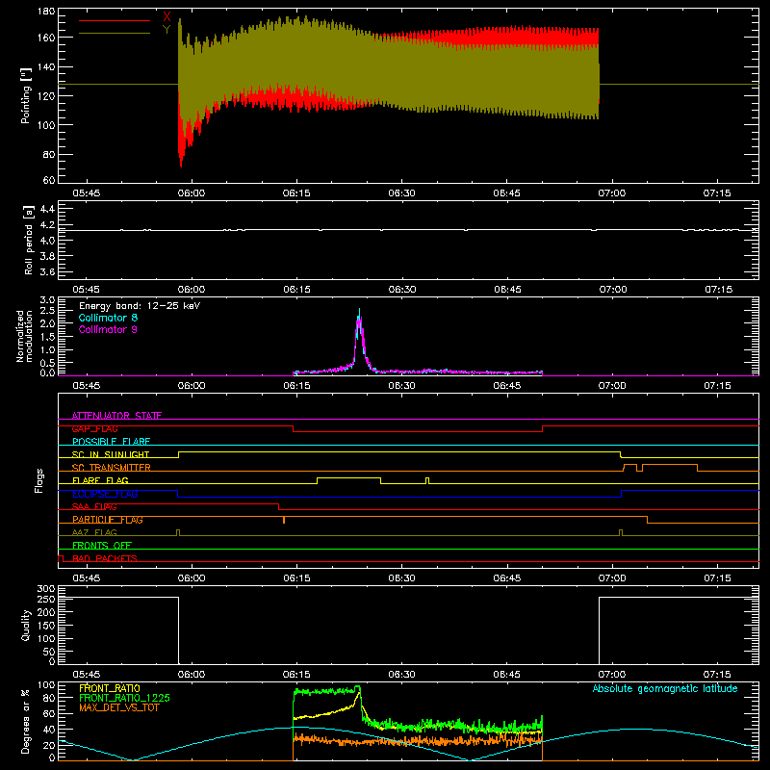Click the 'Degrees or %' axis title
The image size is (770, 770).
pyautogui.click(x=26, y=721)
